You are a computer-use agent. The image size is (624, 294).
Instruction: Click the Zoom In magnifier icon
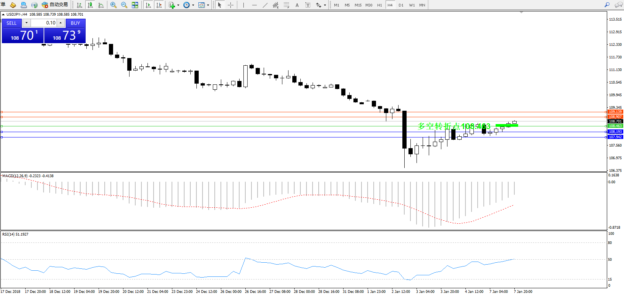pos(113,5)
